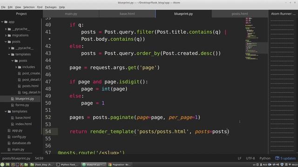Screen dimensions: 298x167
Task: Open the 5 updates notification
Action: (x=285, y=158)
